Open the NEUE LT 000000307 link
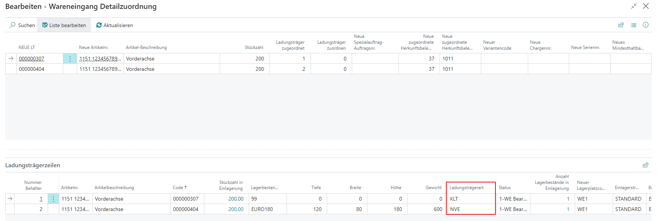Image resolution: width=657 pixels, height=221 pixels. coord(32,59)
